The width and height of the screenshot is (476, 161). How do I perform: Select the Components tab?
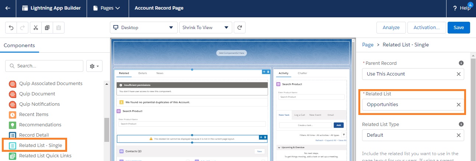click(x=19, y=46)
